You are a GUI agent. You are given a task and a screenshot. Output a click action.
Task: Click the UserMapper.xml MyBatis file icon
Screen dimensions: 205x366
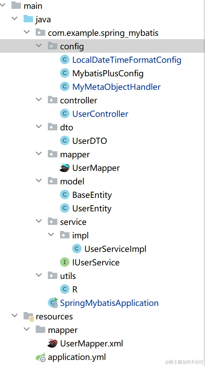click(x=53, y=343)
